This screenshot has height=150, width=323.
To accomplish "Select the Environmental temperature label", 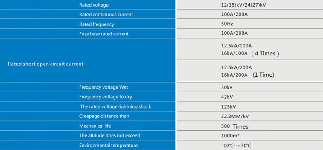I will point(108,146).
